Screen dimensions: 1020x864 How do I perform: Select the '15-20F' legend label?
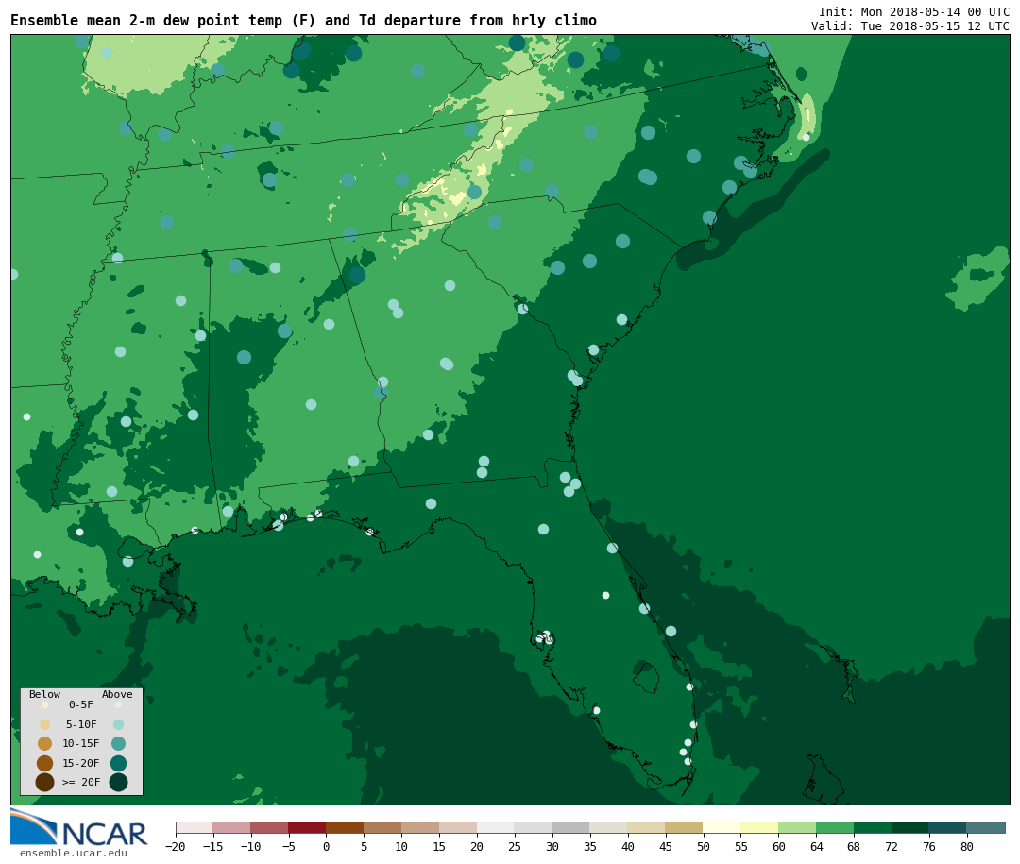point(81,763)
